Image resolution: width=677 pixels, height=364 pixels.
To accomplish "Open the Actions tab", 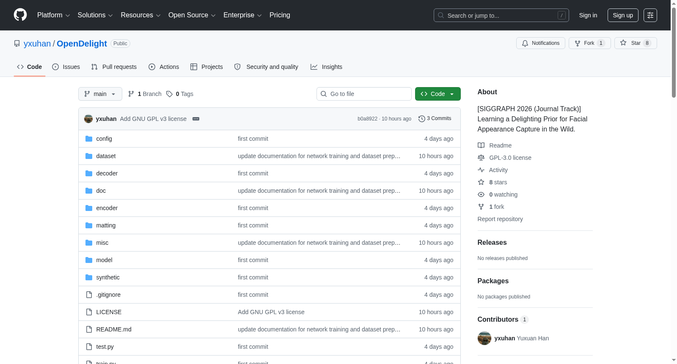I will coord(164,67).
